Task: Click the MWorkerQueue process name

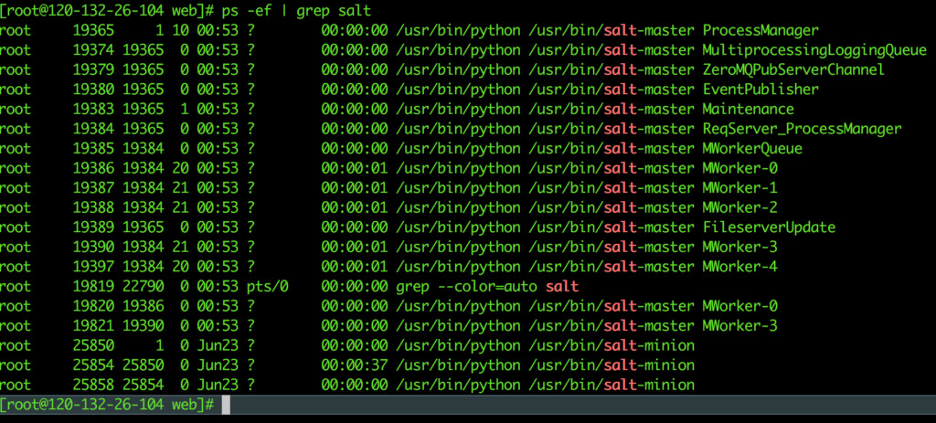Action: (x=752, y=149)
